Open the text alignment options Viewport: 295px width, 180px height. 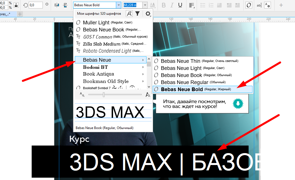pyautogui.click(x=192, y=5)
